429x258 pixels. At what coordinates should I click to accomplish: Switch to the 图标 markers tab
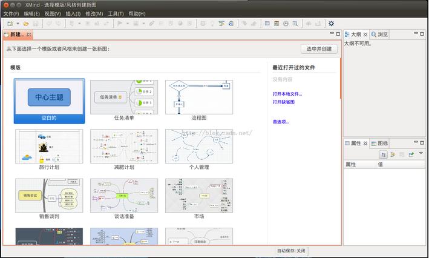pos(379,144)
